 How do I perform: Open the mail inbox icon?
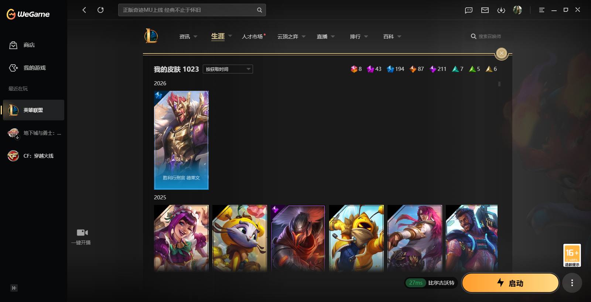[x=485, y=10]
